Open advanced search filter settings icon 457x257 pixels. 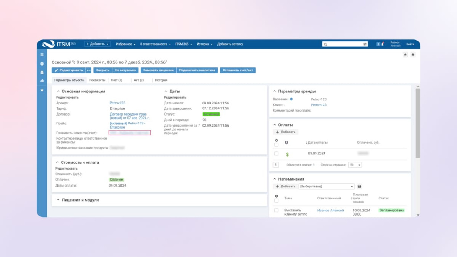365,44
